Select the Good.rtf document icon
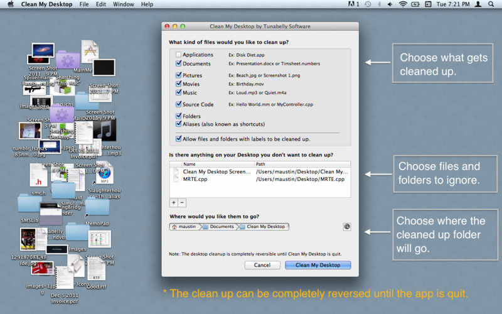 (97, 269)
